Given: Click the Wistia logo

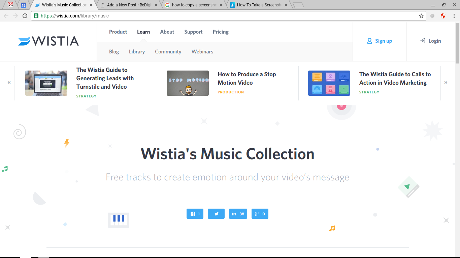Looking at the screenshot, I should 48,41.
